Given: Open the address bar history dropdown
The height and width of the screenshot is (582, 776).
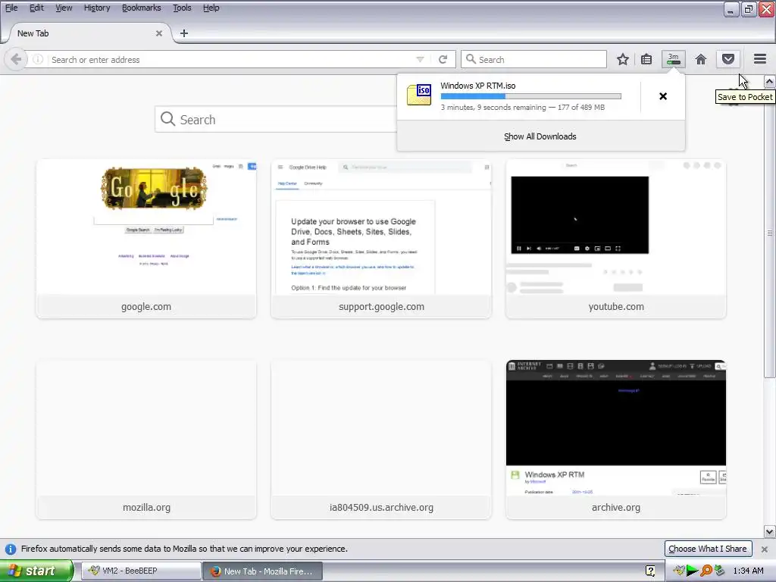Looking at the screenshot, I should click(420, 59).
